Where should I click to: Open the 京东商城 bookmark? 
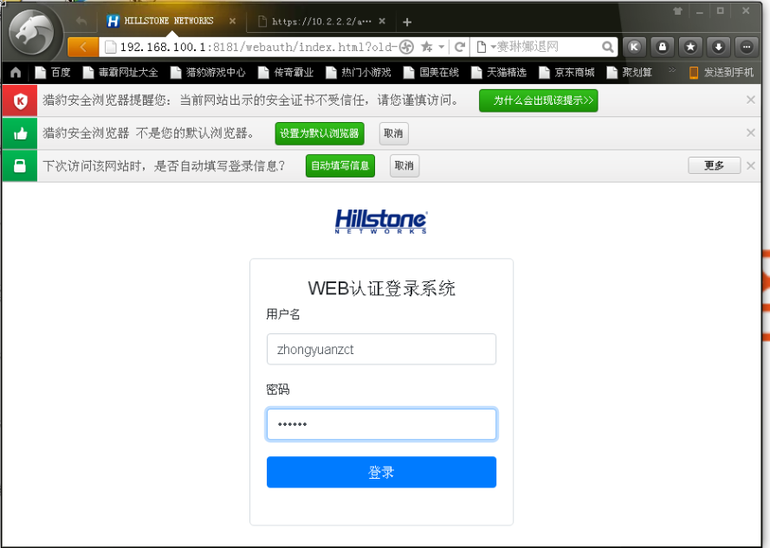[567, 73]
